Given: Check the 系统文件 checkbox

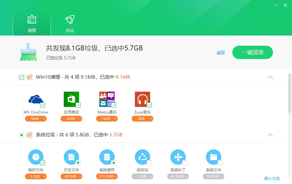Looking at the screenshot, I should (221, 163).
